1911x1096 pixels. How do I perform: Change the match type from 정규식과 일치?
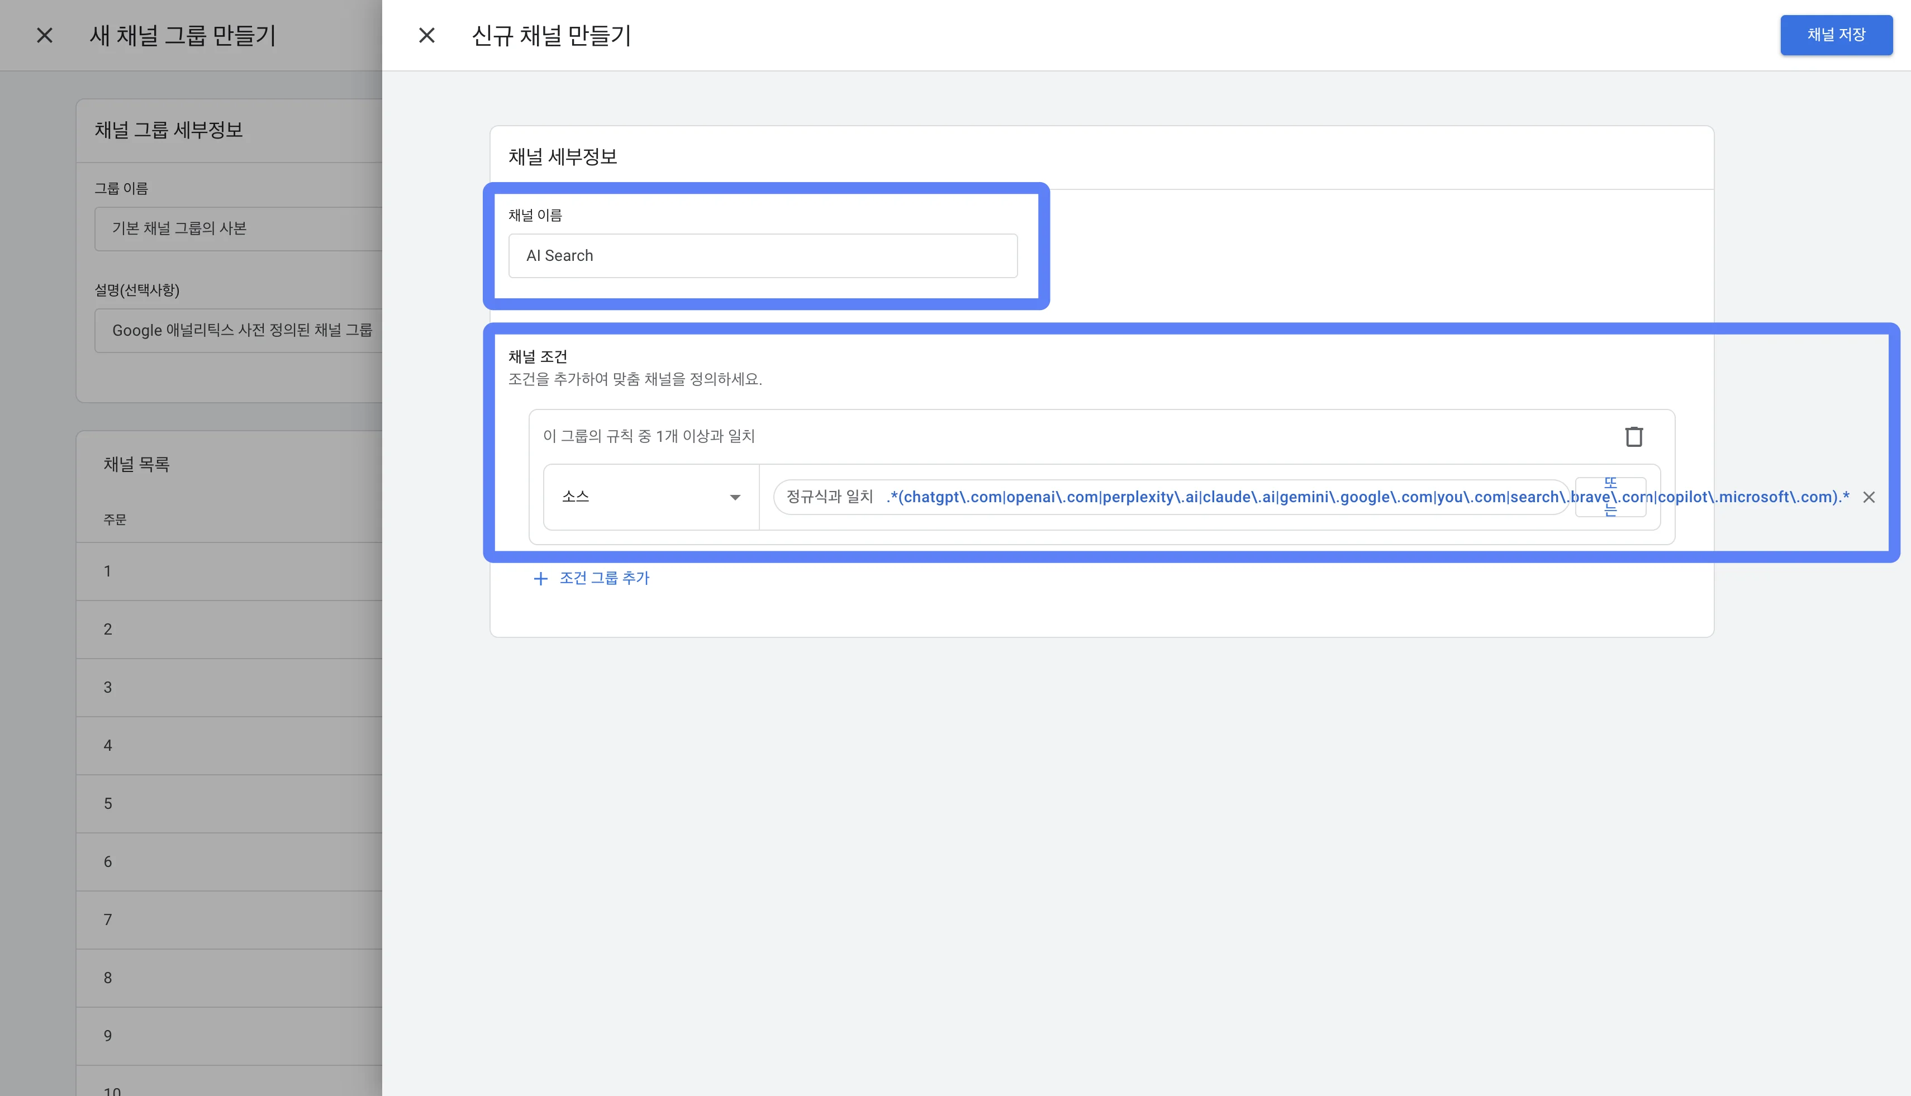[x=829, y=497]
